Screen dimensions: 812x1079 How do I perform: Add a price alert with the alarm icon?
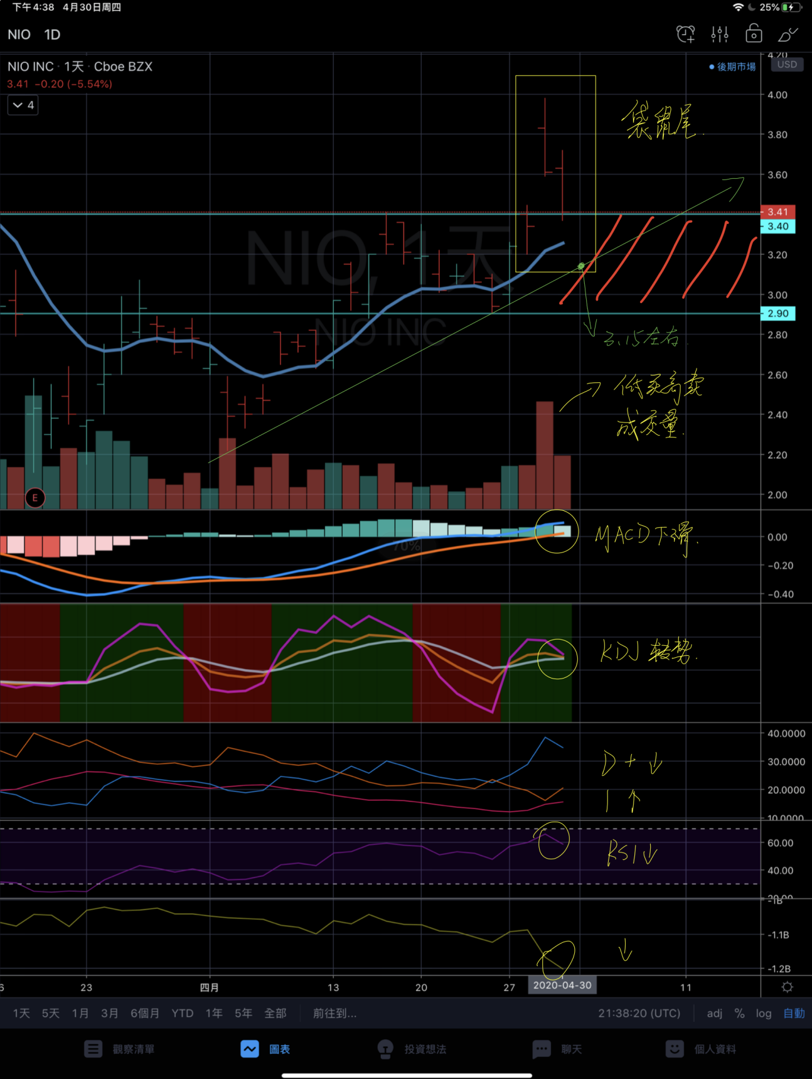pos(685,34)
